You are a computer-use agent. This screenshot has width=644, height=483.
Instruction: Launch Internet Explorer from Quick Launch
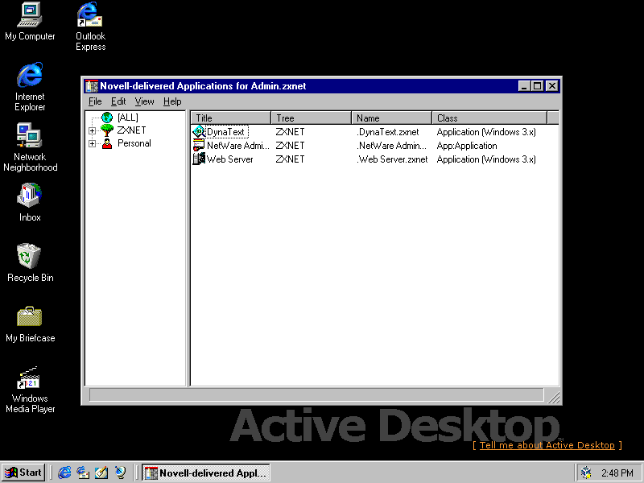click(64, 473)
